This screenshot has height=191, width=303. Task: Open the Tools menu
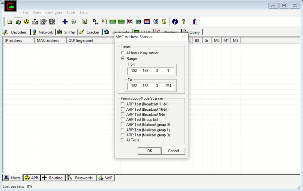71,12
